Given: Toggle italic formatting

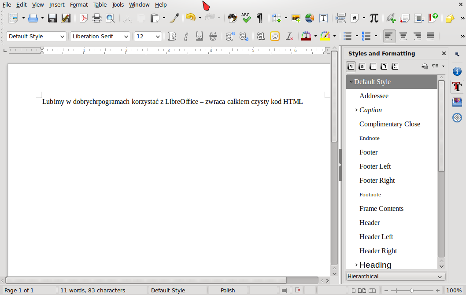Looking at the screenshot, I should coord(186,36).
